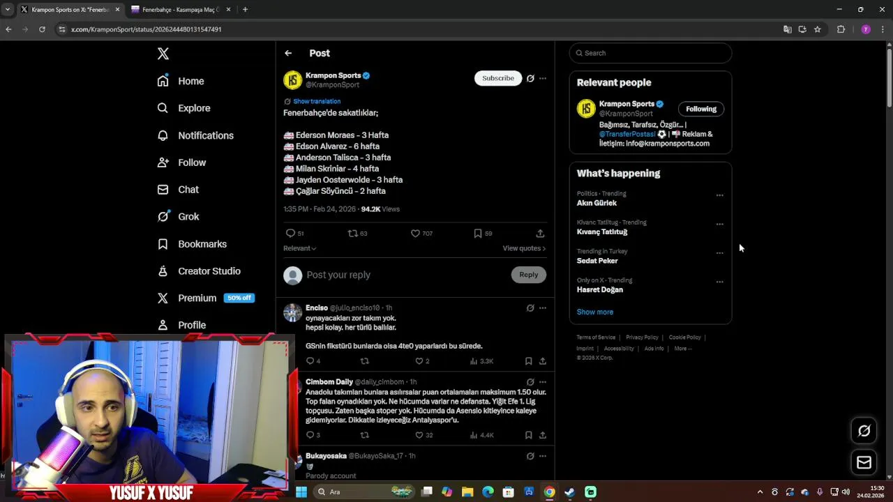Open Windows Start button on taskbar
893x502 pixels.
[301, 492]
